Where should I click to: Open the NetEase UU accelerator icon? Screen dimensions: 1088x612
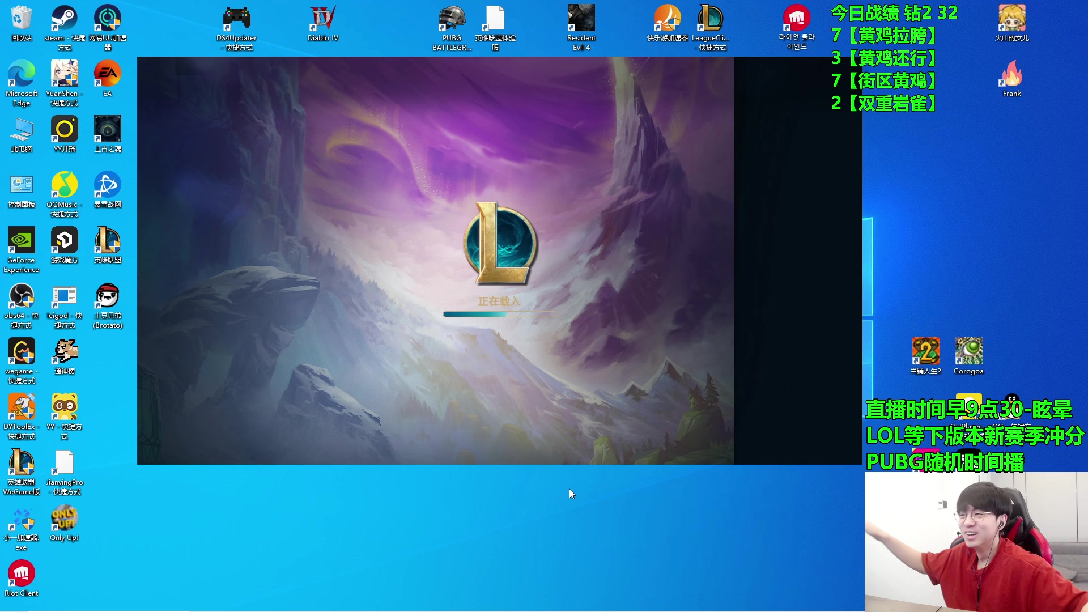click(x=108, y=27)
